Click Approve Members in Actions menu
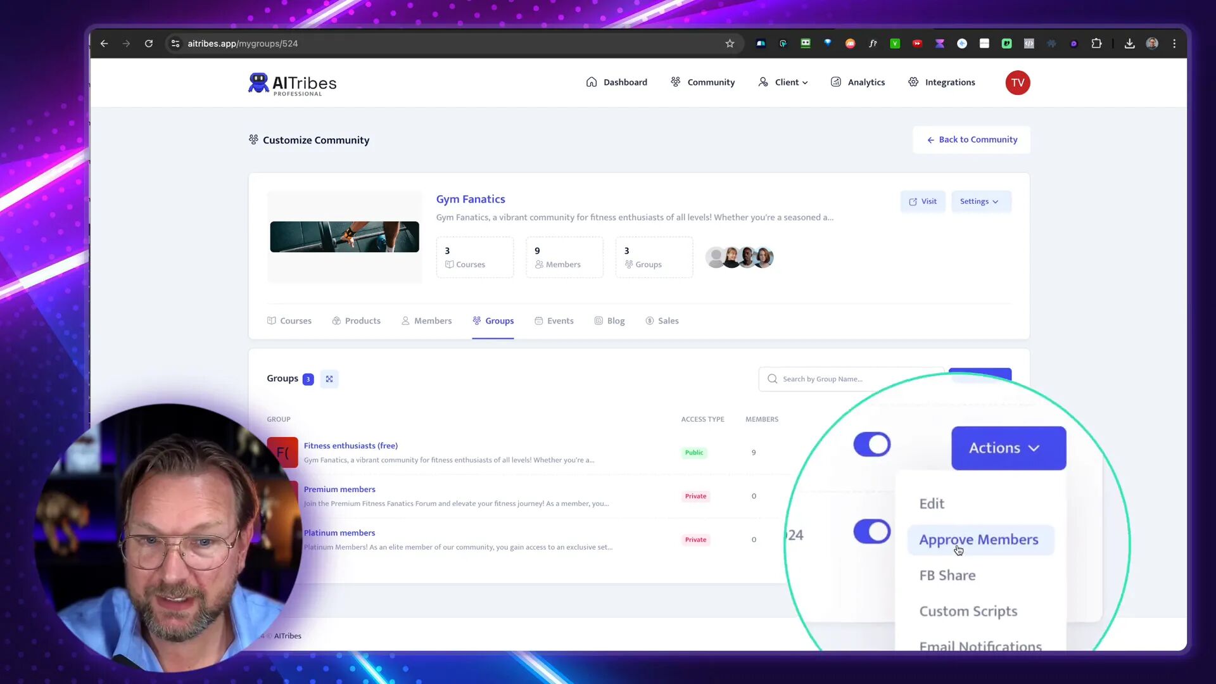Viewport: 1216px width, 684px height. coord(978,539)
